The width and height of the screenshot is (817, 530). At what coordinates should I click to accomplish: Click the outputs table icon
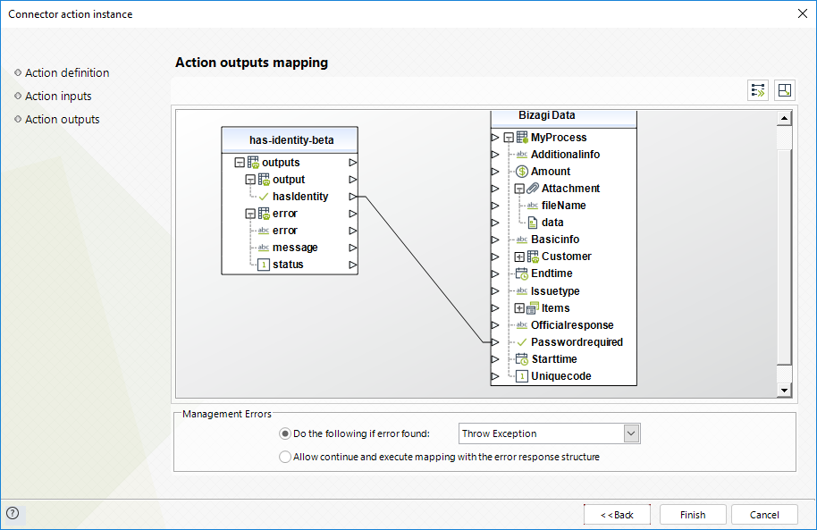pos(253,162)
